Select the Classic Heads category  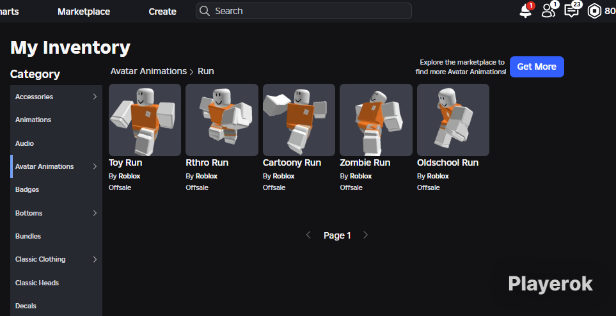(56, 283)
